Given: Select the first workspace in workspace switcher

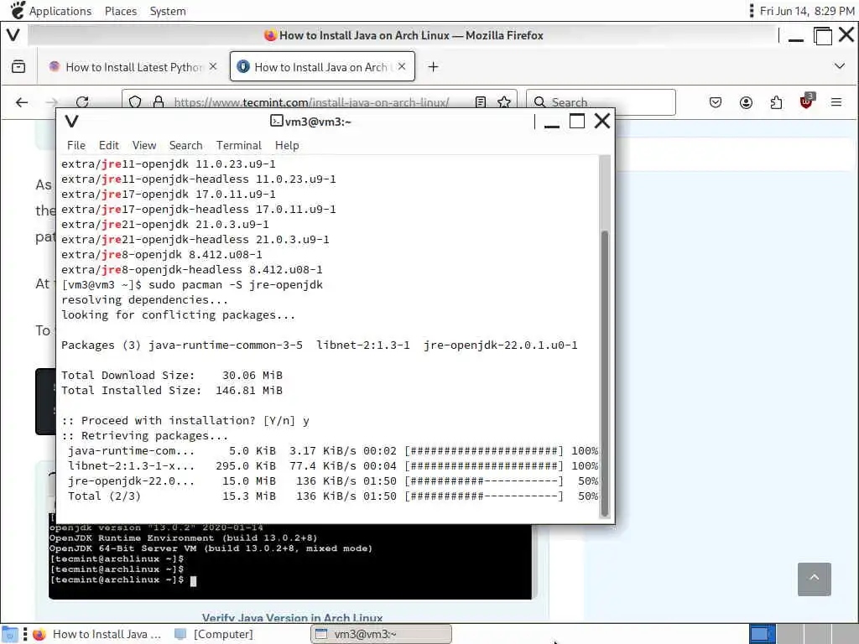Looking at the screenshot, I should (x=762, y=634).
